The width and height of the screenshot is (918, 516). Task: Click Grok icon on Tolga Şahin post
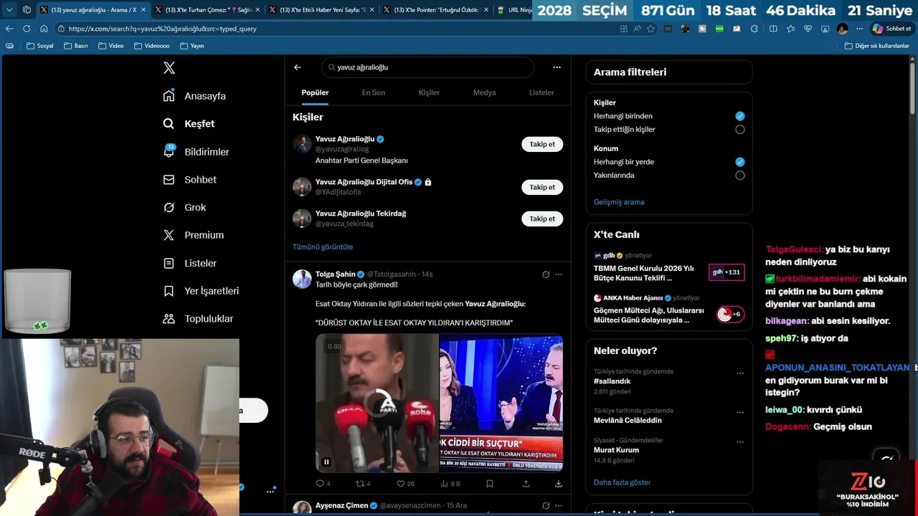(546, 274)
